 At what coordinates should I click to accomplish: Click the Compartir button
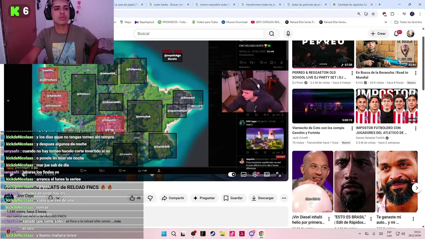[173, 198]
